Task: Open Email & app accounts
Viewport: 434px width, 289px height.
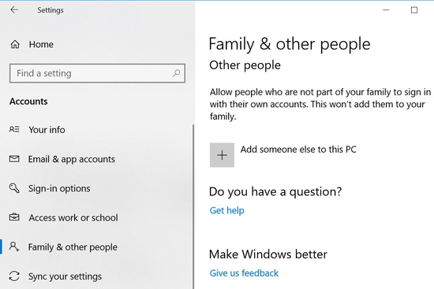Action: coord(71,159)
